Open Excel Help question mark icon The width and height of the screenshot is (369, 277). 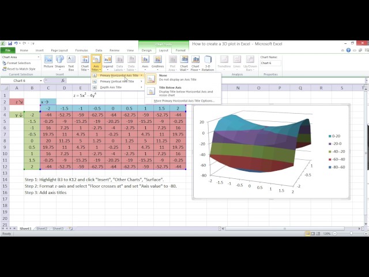point(348,50)
